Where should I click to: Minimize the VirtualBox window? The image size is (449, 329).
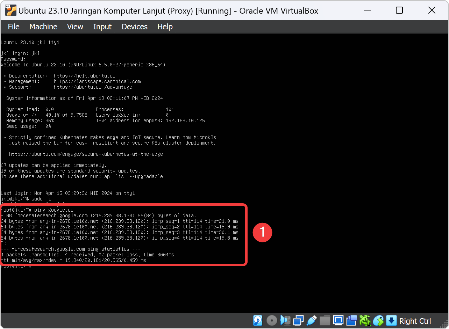[367, 10]
